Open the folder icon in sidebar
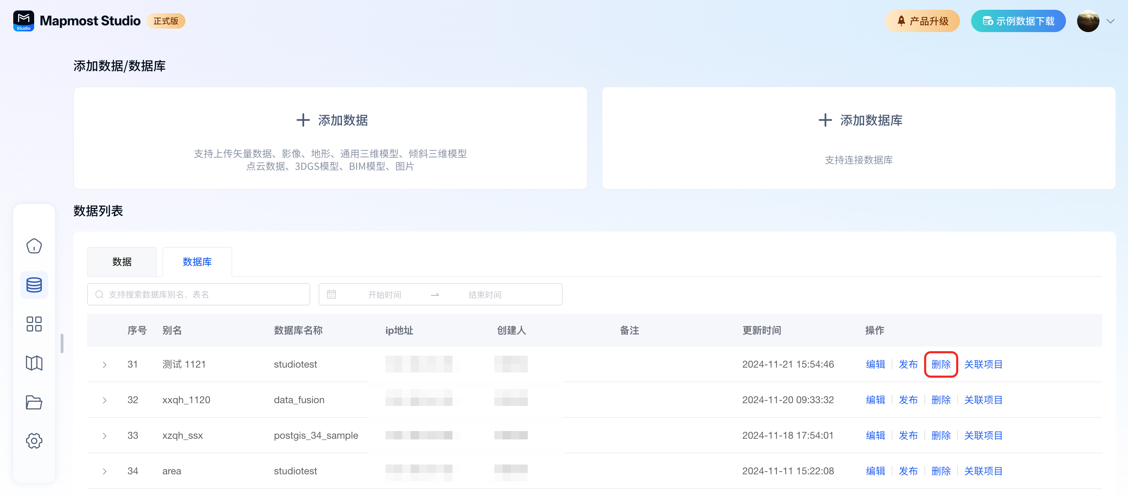 34,402
